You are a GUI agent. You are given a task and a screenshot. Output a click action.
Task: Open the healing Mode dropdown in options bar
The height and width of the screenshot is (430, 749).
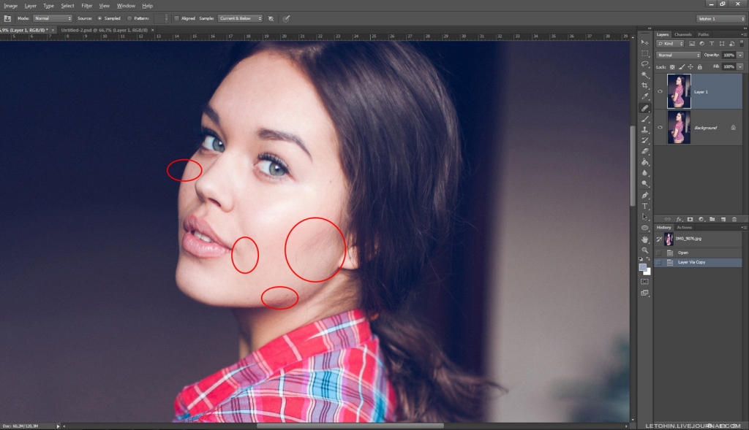click(x=53, y=18)
